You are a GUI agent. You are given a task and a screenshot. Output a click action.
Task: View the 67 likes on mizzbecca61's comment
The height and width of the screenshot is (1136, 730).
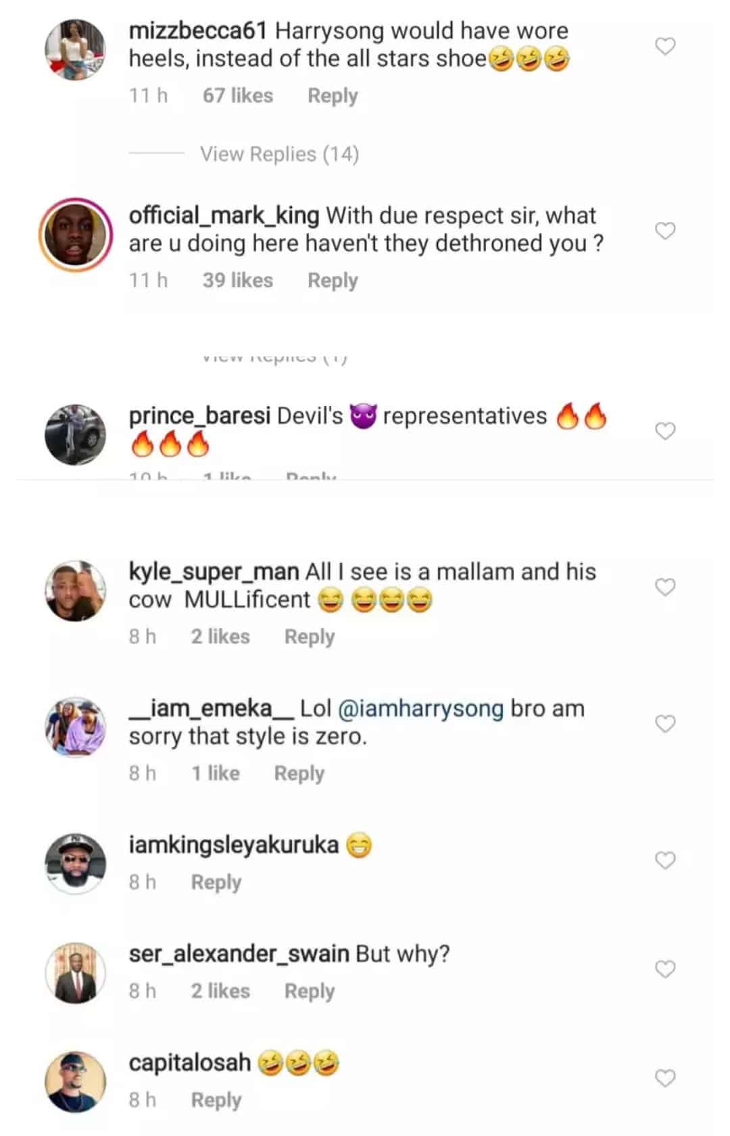(x=238, y=95)
